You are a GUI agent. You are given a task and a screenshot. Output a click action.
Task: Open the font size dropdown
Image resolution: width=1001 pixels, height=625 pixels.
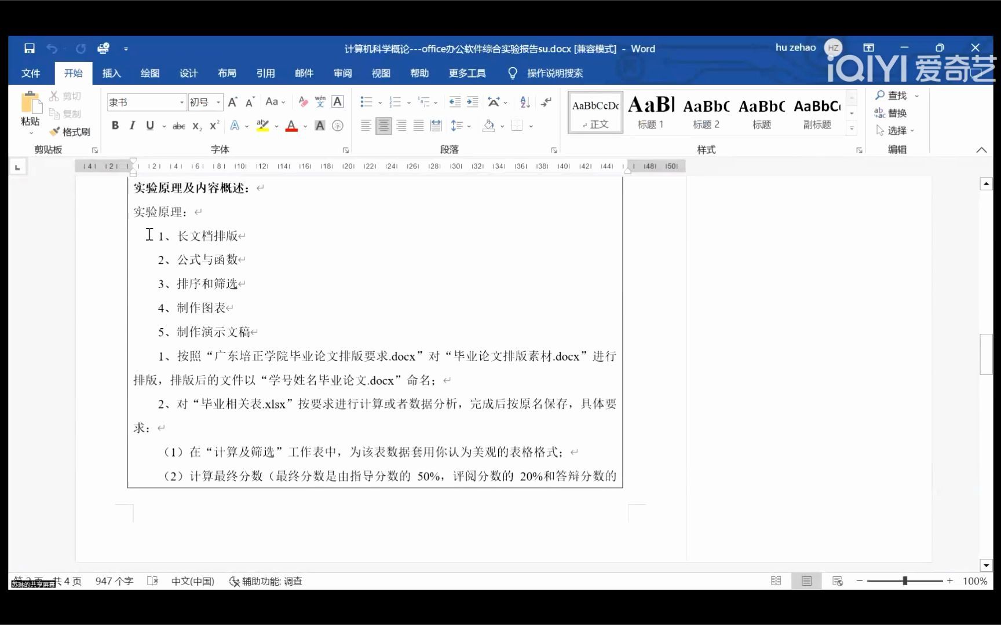point(218,102)
